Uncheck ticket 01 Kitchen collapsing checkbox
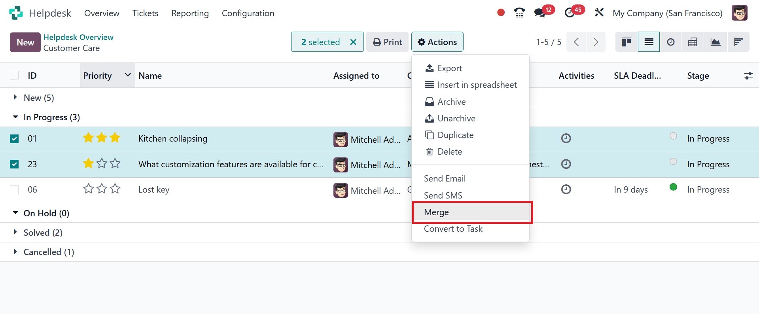 pyautogui.click(x=14, y=139)
